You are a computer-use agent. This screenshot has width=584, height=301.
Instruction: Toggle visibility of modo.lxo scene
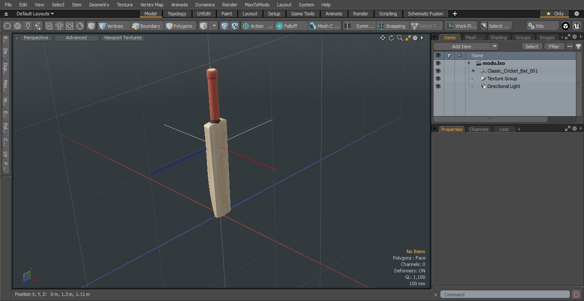pyautogui.click(x=438, y=63)
